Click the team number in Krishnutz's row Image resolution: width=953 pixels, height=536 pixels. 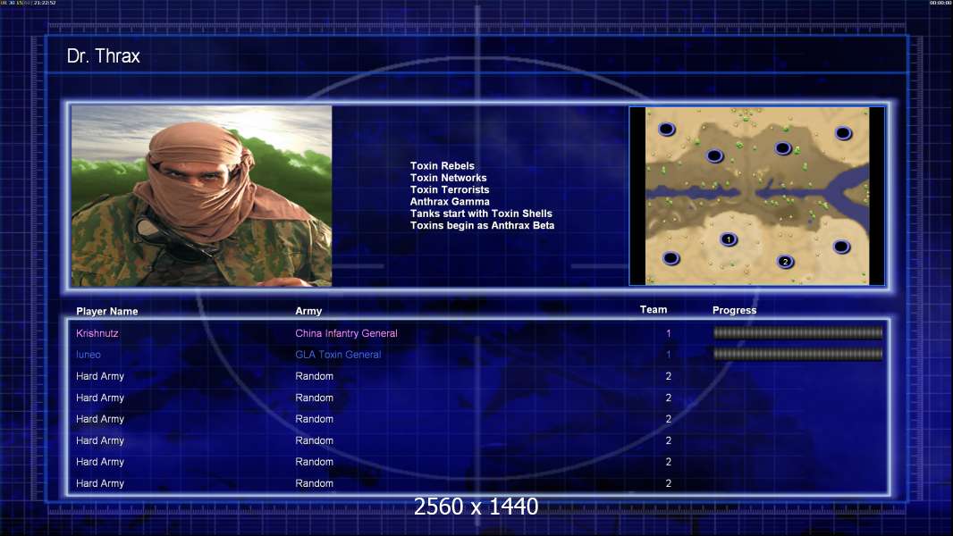[668, 333]
